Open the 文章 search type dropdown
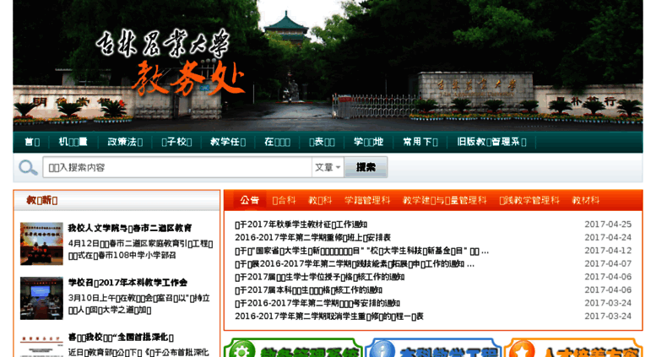 tap(328, 167)
